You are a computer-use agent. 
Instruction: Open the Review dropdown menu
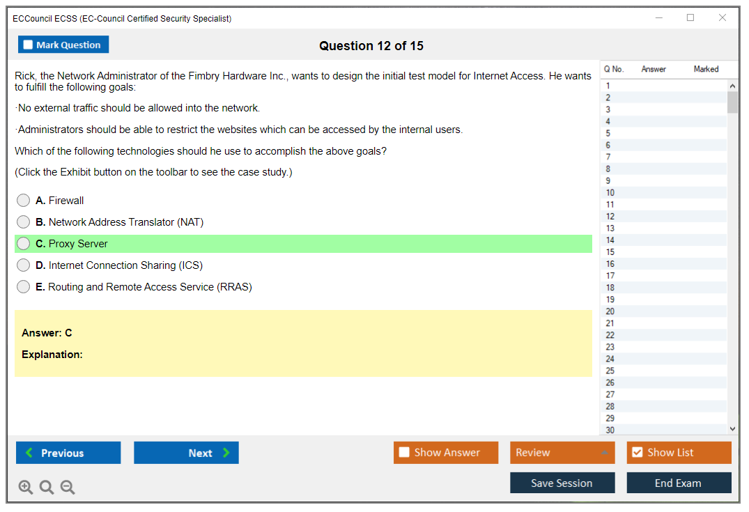pos(562,453)
